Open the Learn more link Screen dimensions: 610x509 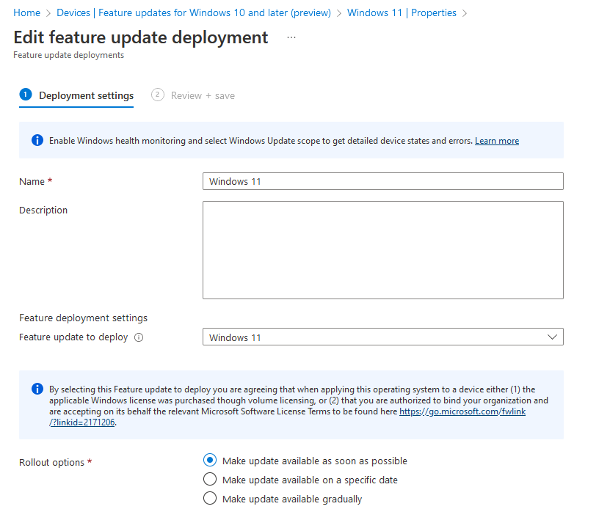point(497,140)
